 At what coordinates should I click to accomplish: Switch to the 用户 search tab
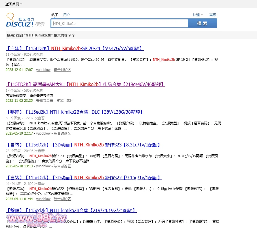[x=66, y=15]
